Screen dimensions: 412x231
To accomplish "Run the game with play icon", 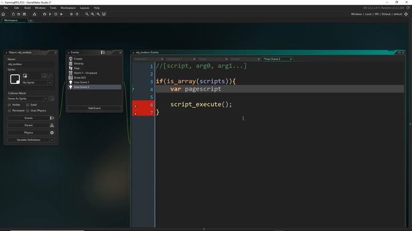I will click(50, 14).
